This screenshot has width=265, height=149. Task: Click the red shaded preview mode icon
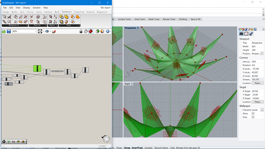pyautogui.click(x=91, y=31)
